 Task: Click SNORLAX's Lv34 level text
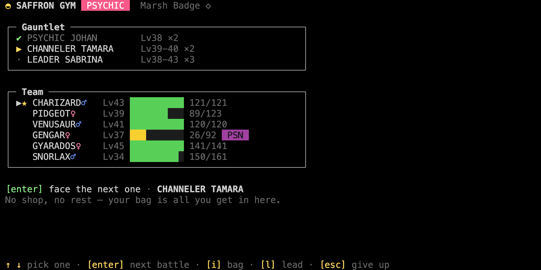114,157
